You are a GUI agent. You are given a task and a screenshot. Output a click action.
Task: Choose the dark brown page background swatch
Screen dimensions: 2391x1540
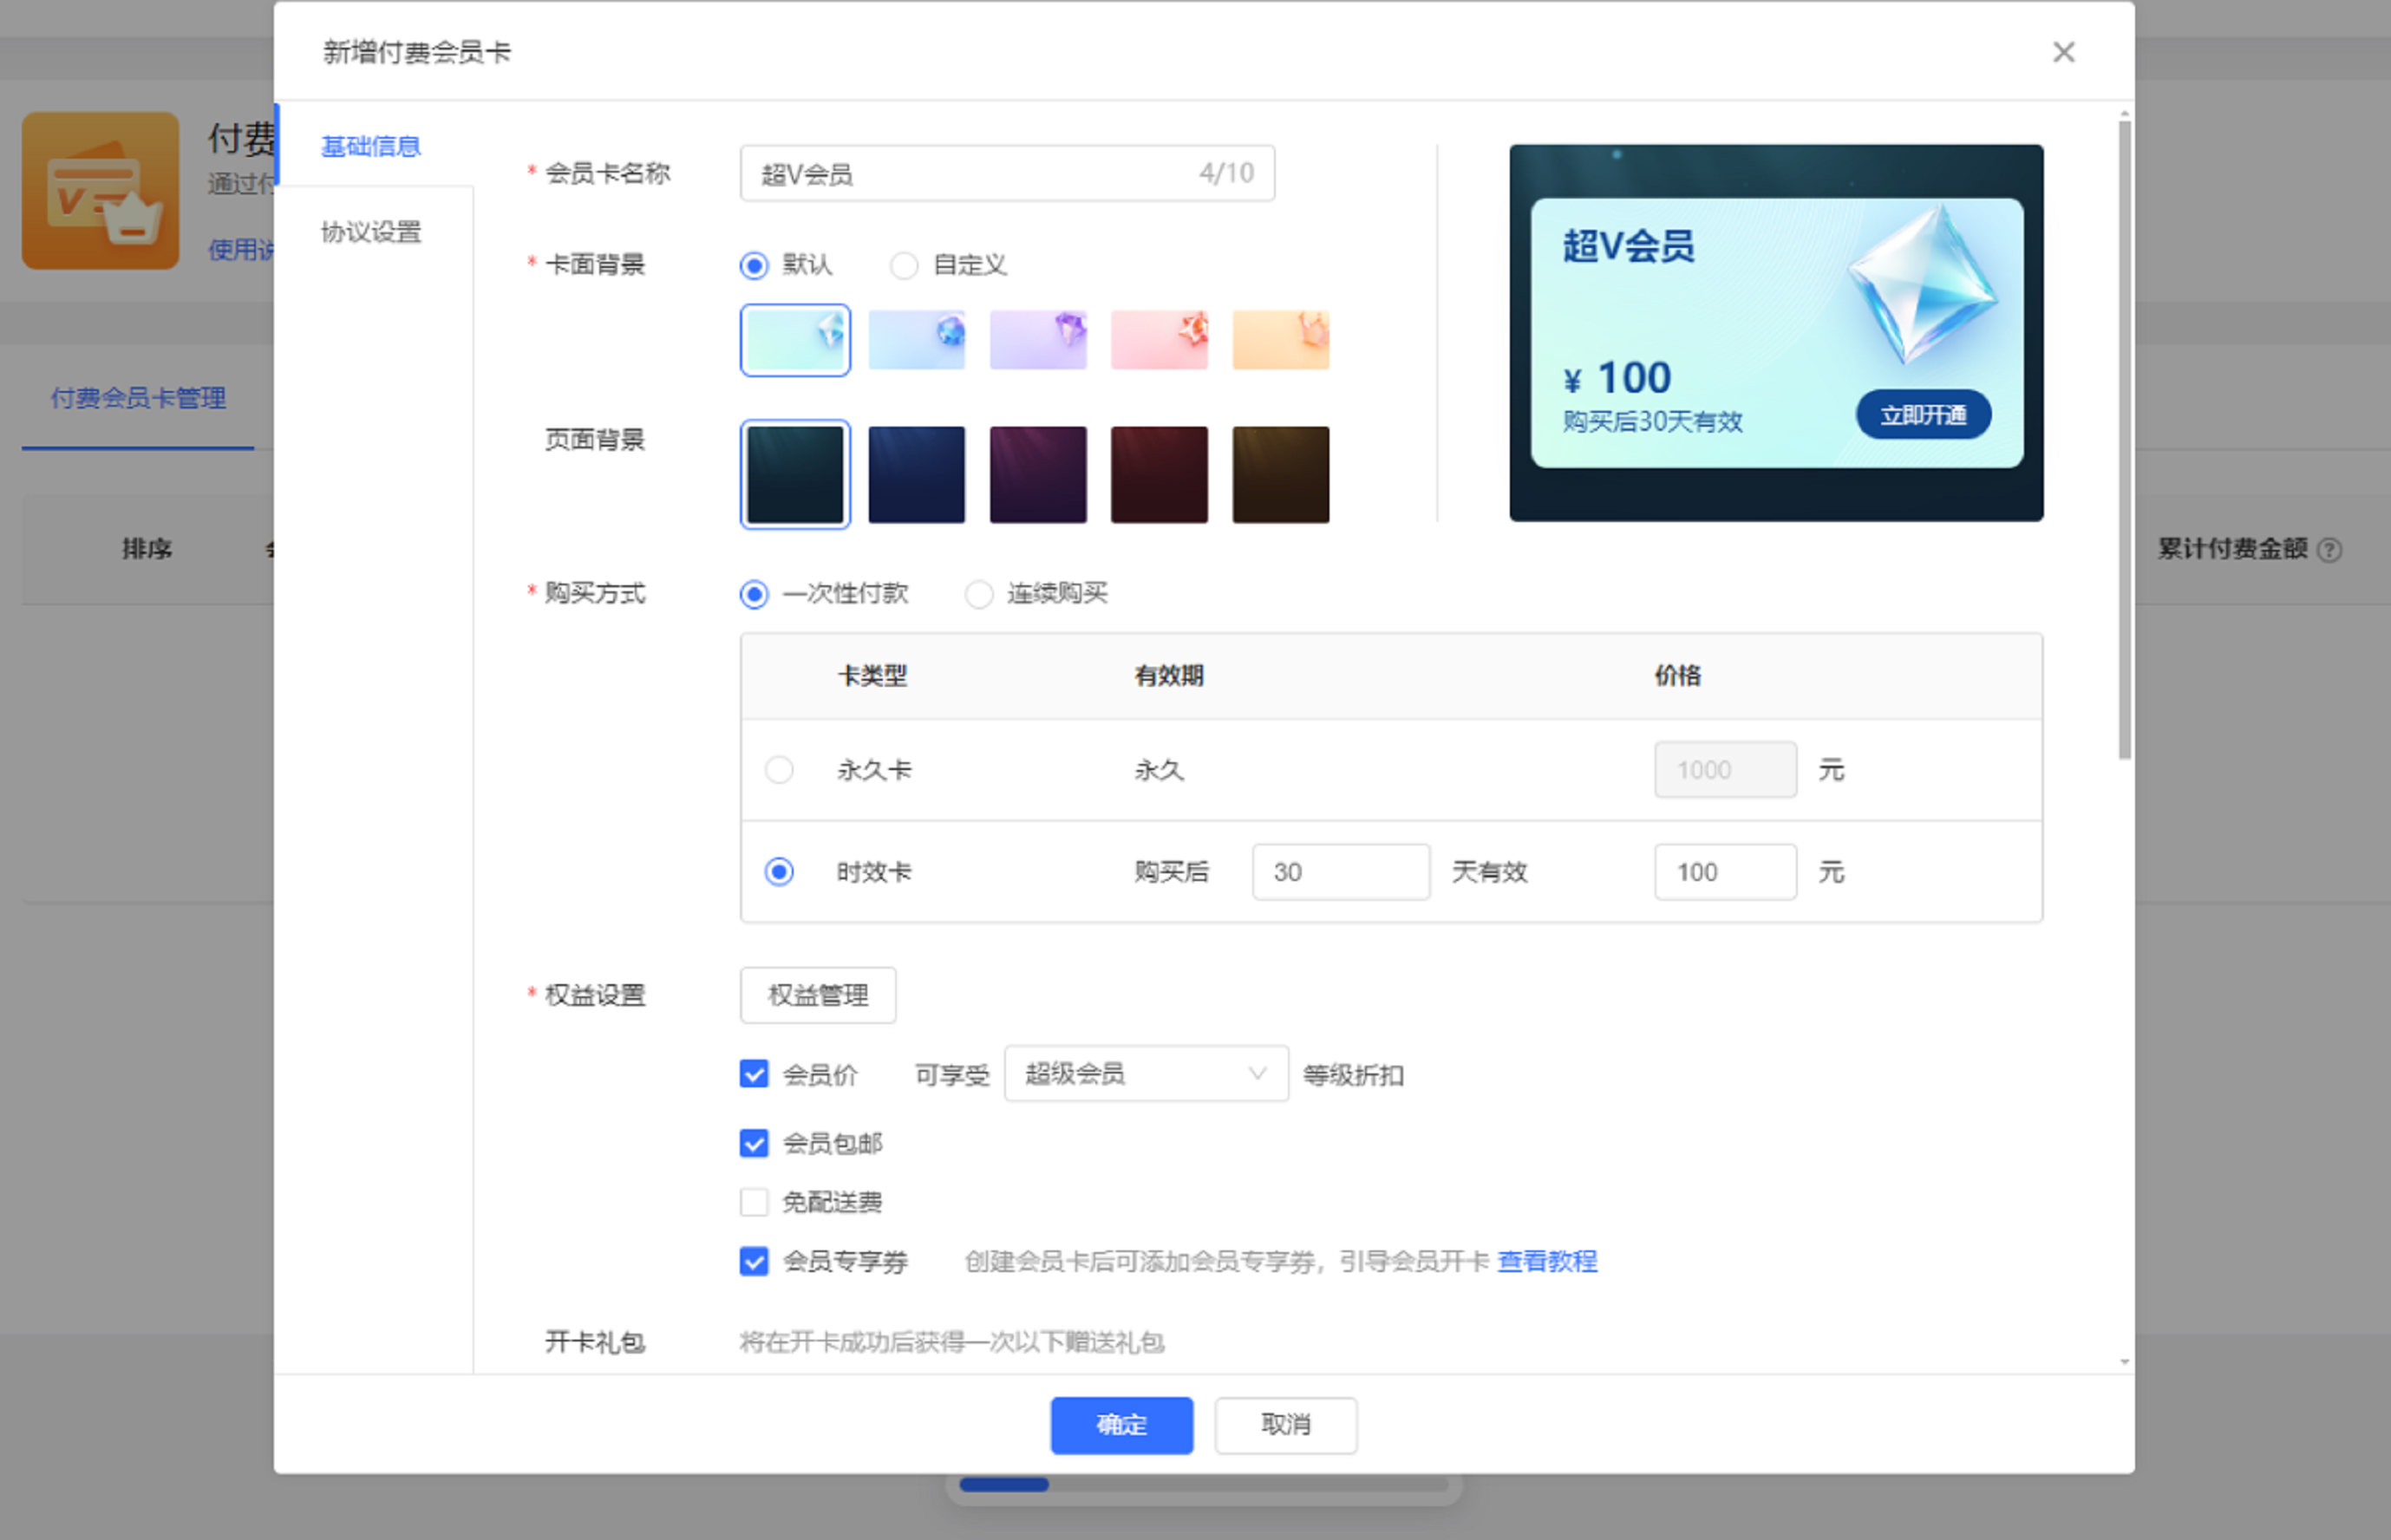1280,474
